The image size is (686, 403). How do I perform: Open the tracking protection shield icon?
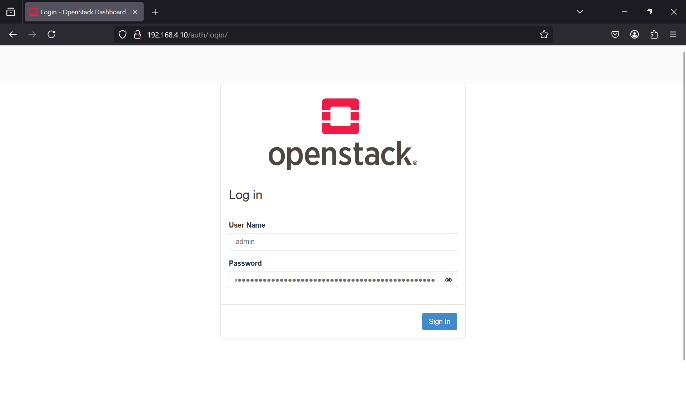pos(123,35)
